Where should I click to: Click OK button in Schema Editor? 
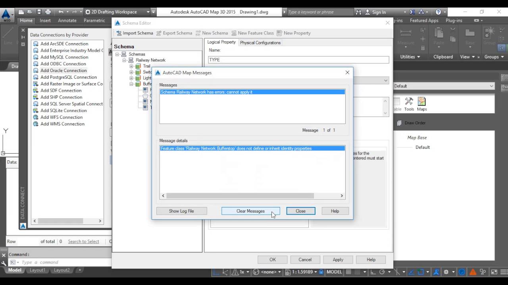273,260
